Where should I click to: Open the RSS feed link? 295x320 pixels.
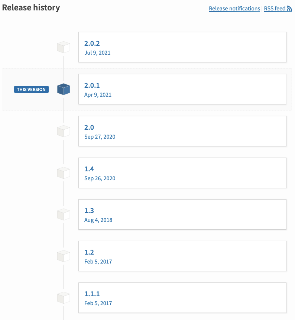[275, 9]
